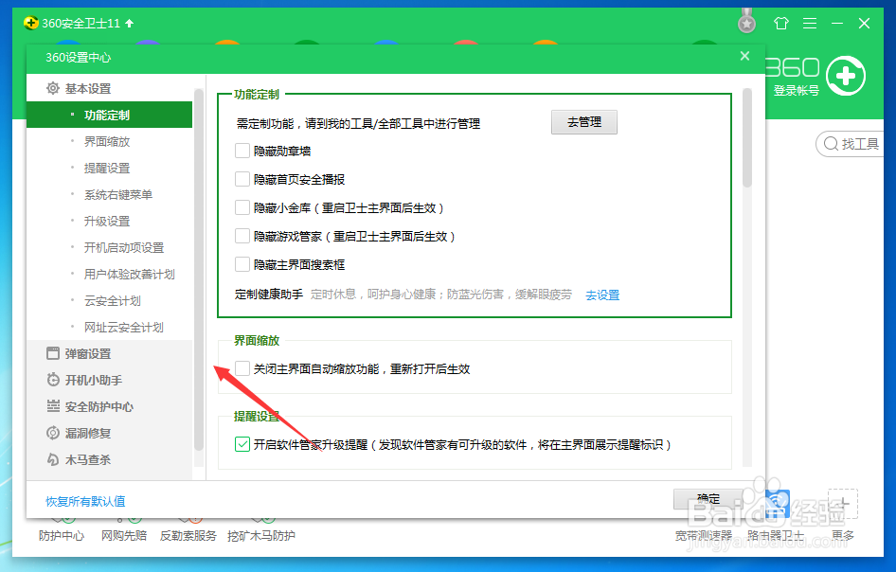The height and width of the screenshot is (572, 896).
Task: Select 界面缩放 in the sidebar
Action: pos(109,141)
